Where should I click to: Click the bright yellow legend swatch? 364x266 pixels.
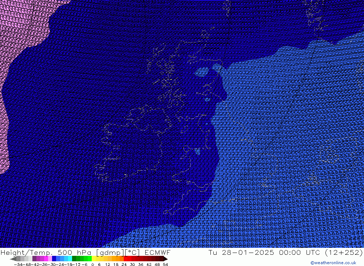click(x=94, y=259)
